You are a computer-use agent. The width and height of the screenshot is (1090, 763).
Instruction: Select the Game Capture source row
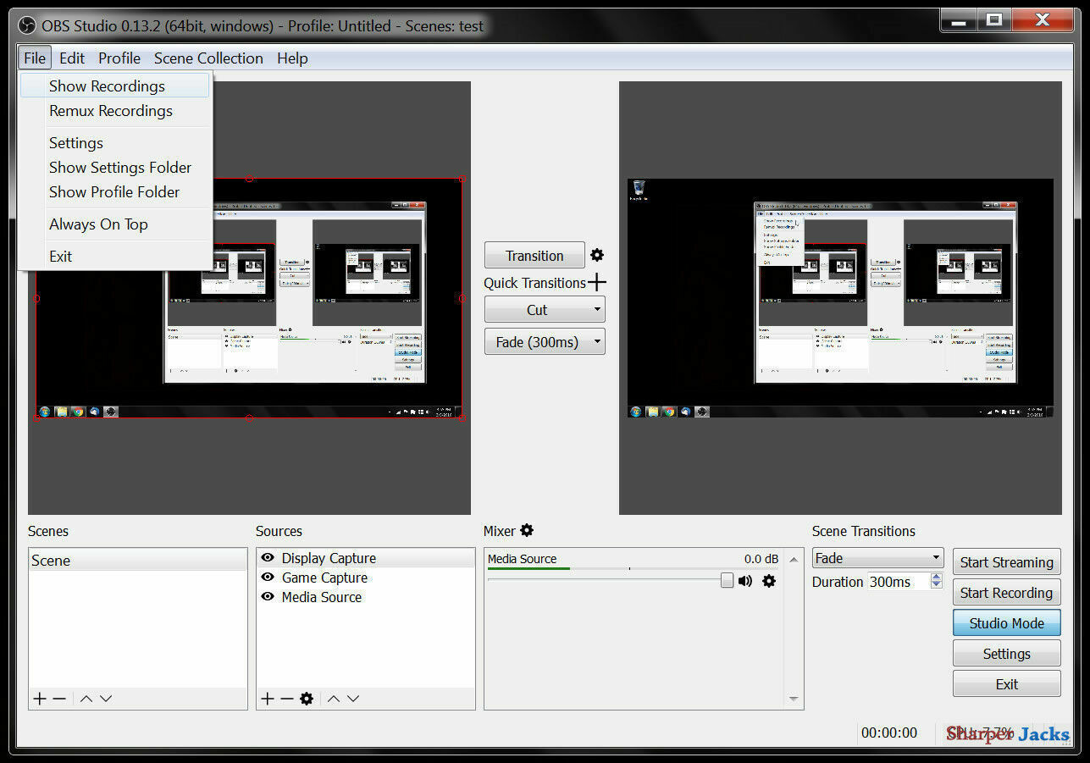click(366, 578)
